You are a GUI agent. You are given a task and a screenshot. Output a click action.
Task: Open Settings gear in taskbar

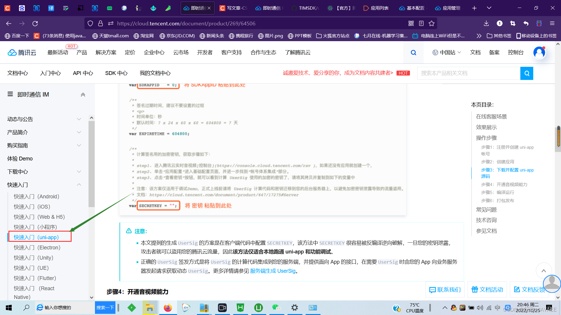(x=295, y=307)
